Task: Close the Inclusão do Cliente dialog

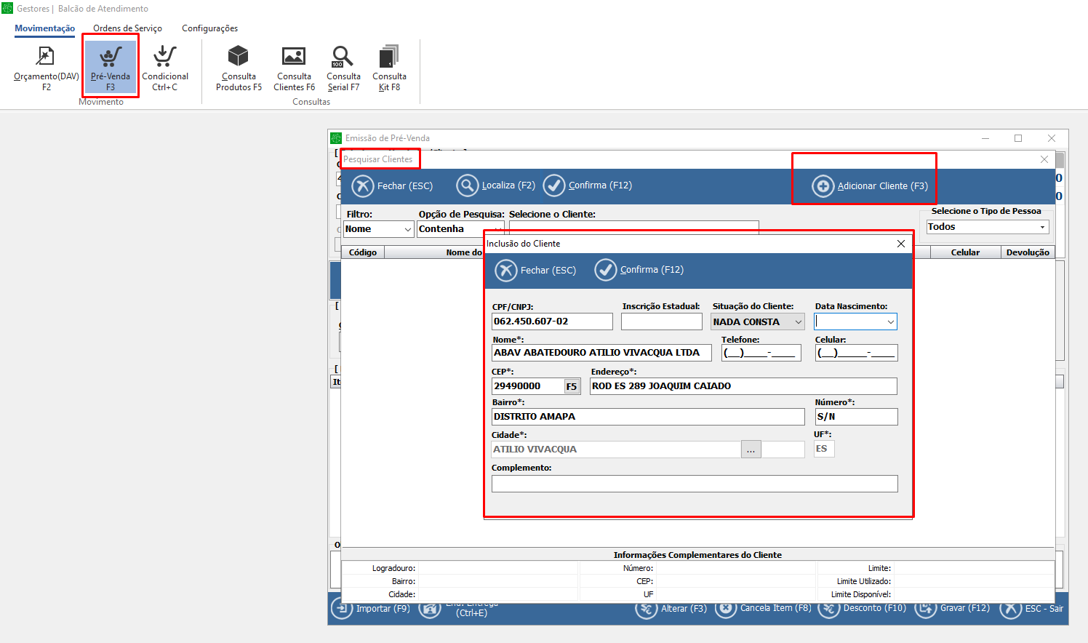Action: coord(901,244)
